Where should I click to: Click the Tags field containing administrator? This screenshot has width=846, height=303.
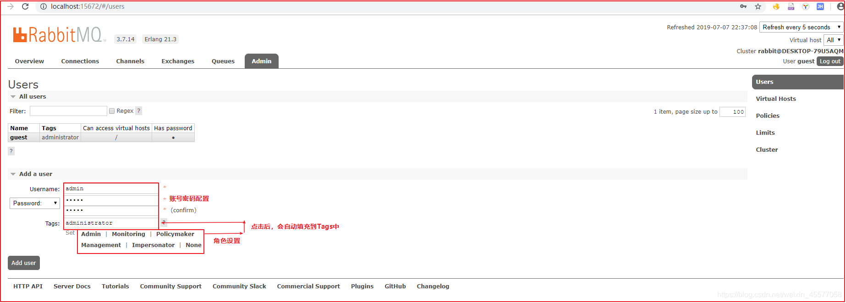[x=111, y=223]
